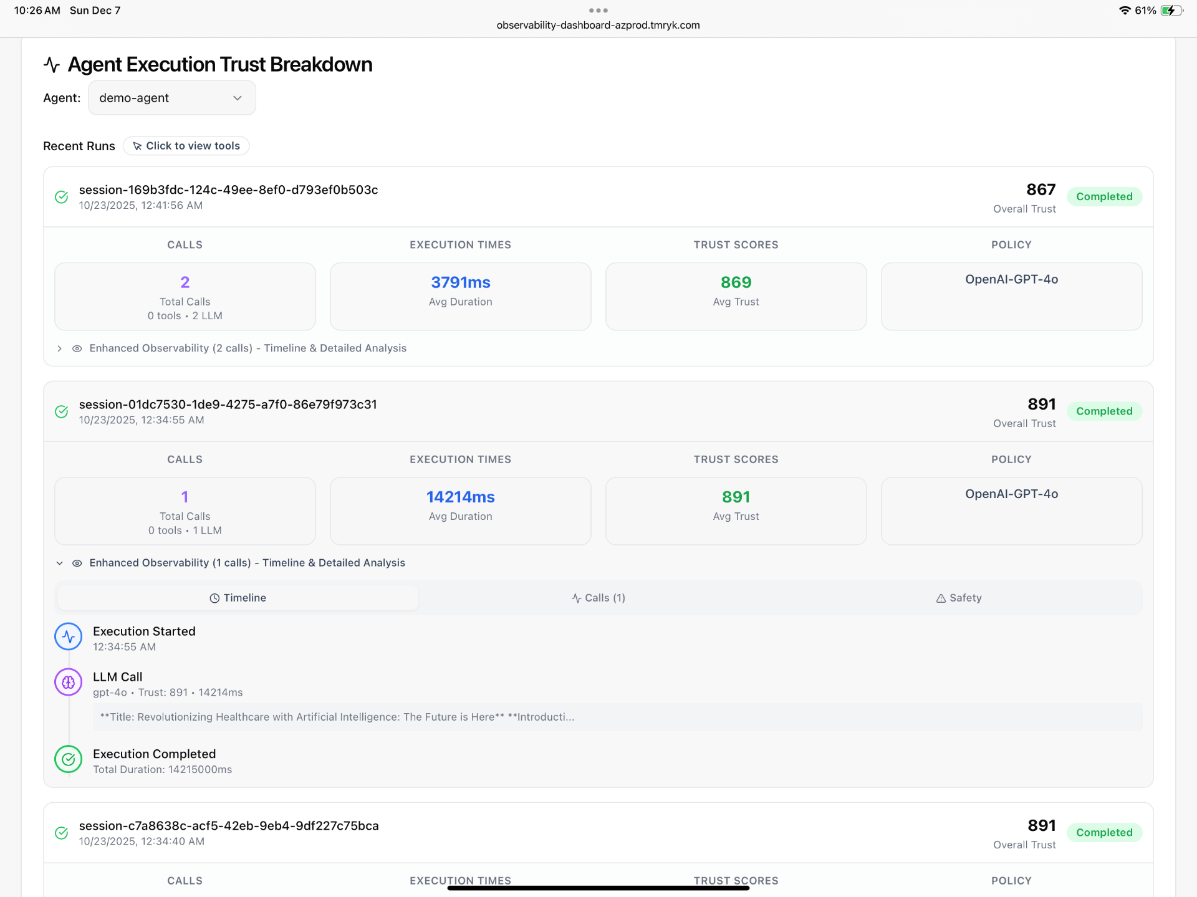The image size is (1197, 897).
Task: Click the Execution Completed check icon
Action: pyautogui.click(x=69, y=759)
